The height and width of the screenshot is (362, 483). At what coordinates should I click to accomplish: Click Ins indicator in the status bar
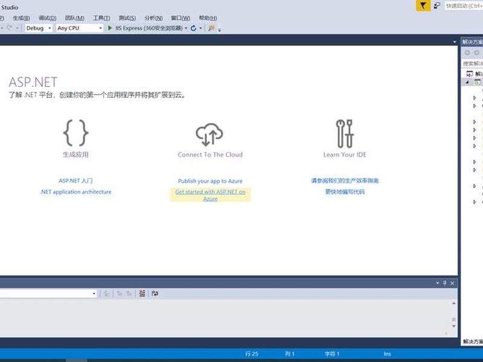(x=387, y=354)
